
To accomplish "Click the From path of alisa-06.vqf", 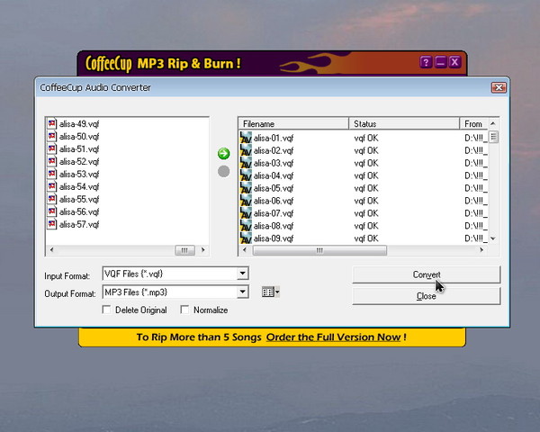I will pos(476,201).
